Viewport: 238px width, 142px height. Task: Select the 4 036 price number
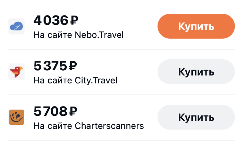(x=51, y=21)
